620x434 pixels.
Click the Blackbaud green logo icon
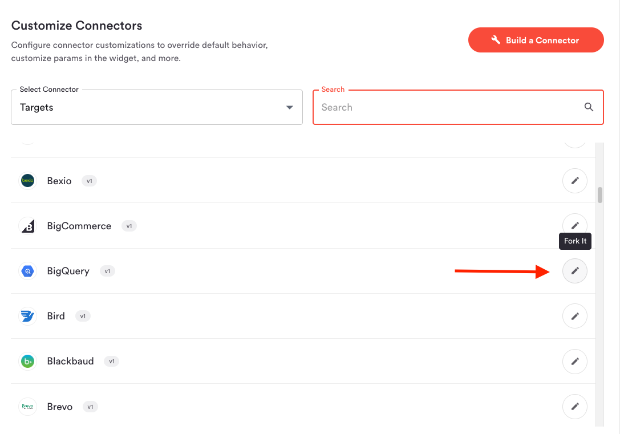[28, 361]
